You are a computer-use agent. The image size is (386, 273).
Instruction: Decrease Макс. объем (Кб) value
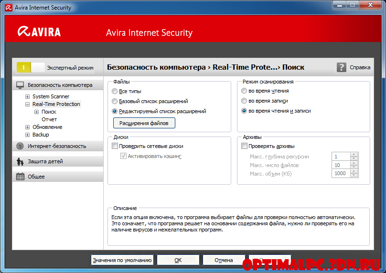(x=354, y=175)
